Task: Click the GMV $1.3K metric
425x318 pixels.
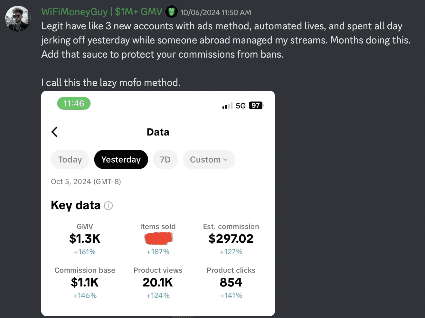Action: [85, 239]
